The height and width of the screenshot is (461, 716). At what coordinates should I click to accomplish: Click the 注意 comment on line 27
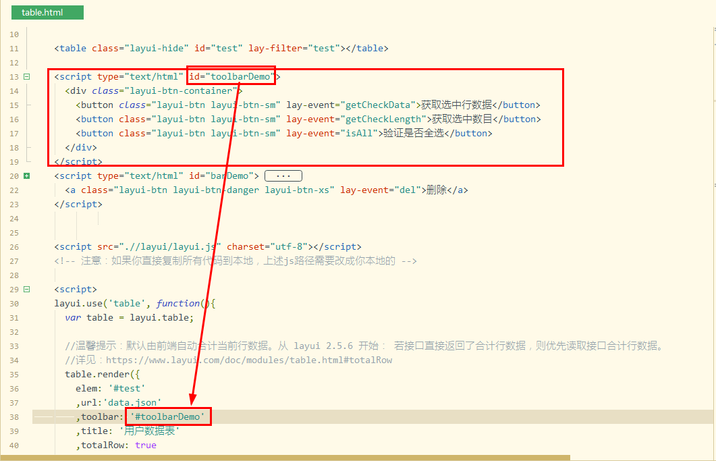tap(235, 261)
